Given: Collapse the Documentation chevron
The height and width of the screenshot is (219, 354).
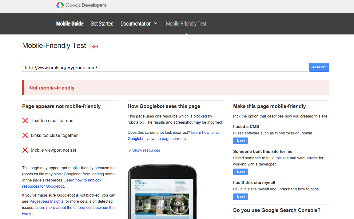Looking at the screenshot, I should click(x=156, y=24).
